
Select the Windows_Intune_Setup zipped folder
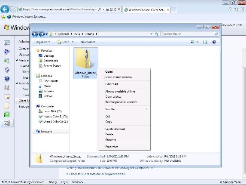(x=85, y=63)
